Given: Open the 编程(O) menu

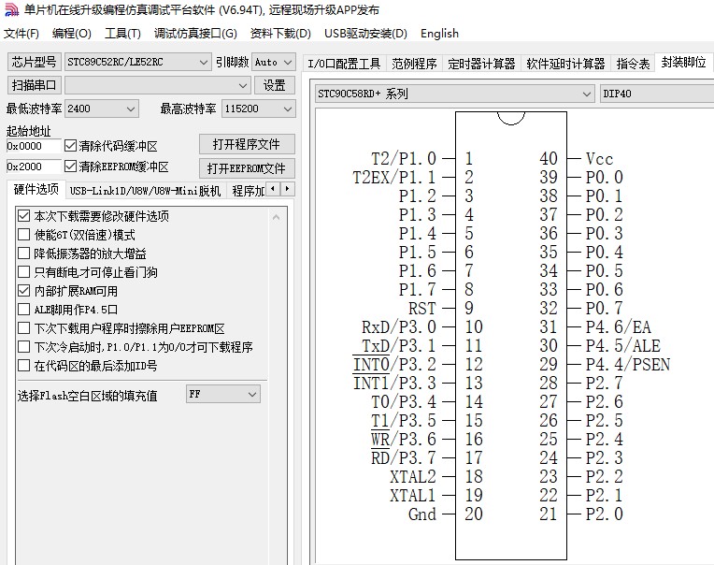Looking at the screenshot, I should tap(71, 34).
